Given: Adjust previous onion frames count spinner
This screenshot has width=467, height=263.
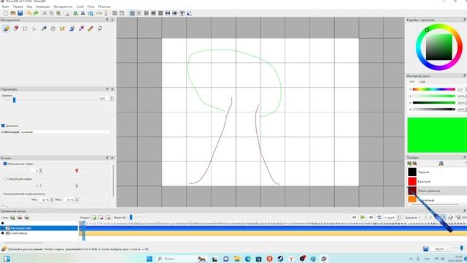Looking at the screenshot, I should click(x=41, y=170).
